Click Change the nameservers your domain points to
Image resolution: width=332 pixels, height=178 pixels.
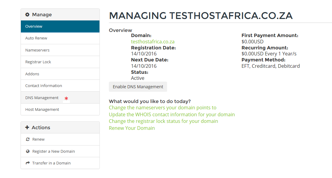pyautogui.click(x=163, y=108)
